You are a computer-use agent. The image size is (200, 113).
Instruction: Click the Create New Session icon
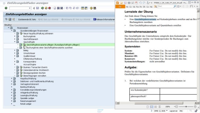click(82, 8)
